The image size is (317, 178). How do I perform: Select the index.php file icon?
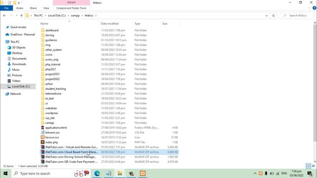coord(43,142)
